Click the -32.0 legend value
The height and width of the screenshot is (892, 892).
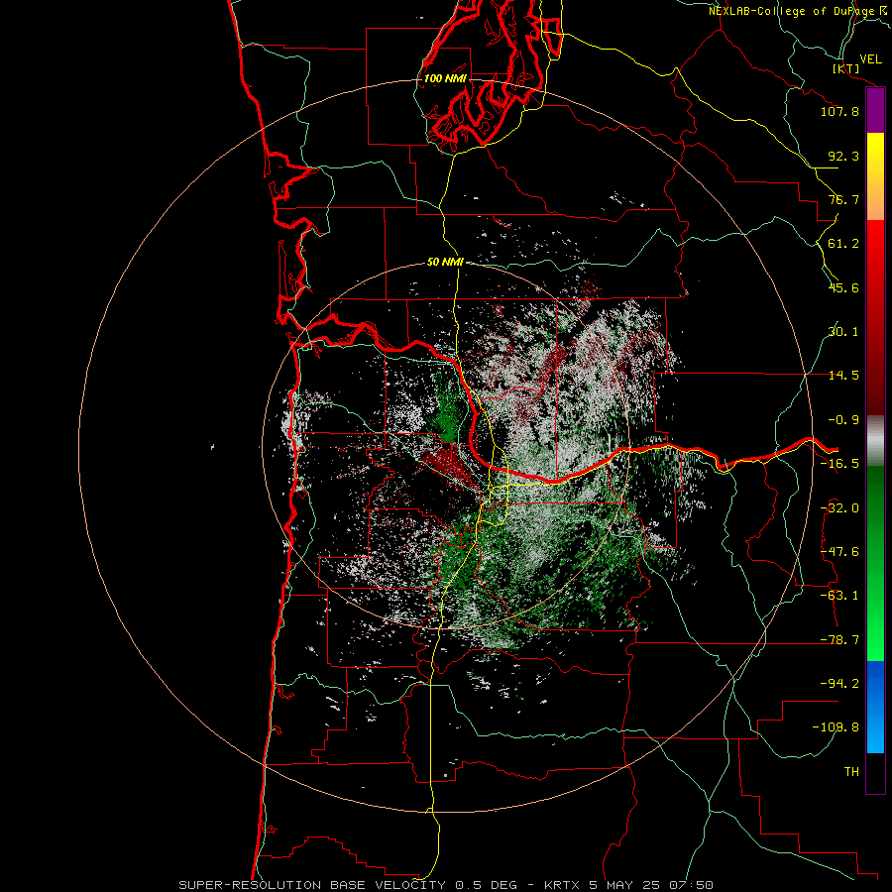pos(839,508)
